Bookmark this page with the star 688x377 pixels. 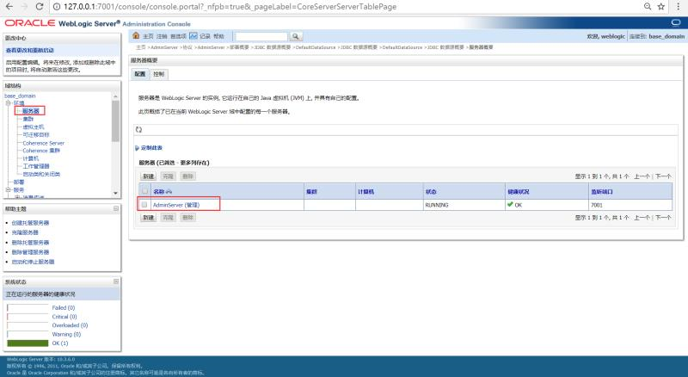point(661,7)
